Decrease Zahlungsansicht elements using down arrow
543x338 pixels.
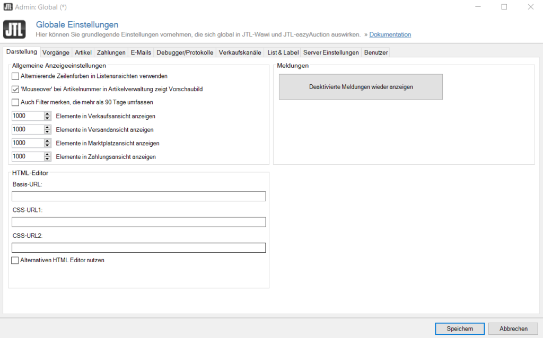click(48, 159)
